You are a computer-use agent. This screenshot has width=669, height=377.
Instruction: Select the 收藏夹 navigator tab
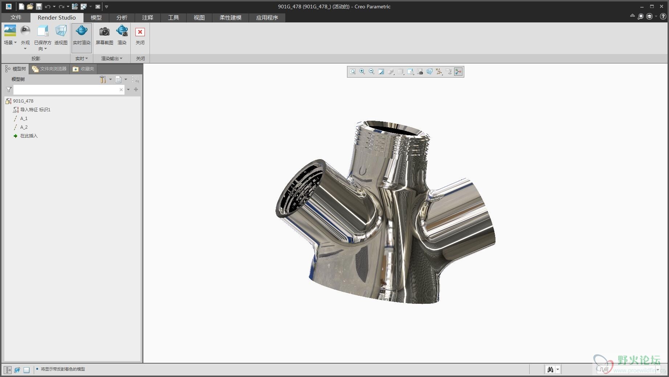(x=83, y=69)
